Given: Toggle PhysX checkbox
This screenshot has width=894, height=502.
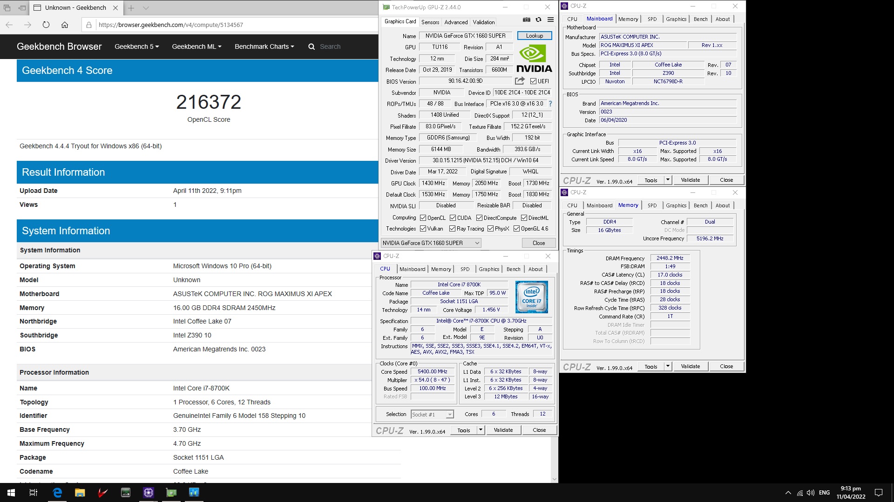Looking at the screenshot, I should [490, 229].
